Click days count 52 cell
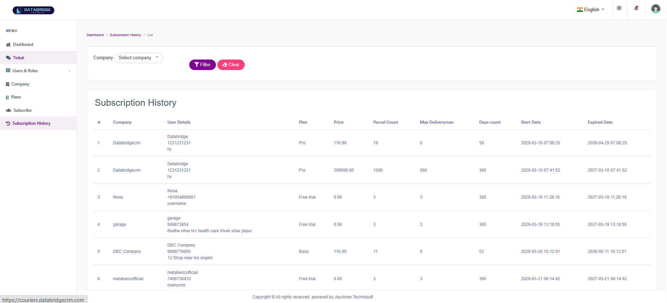Viewport: 667px width, 303px height. [x=482, y=252]
